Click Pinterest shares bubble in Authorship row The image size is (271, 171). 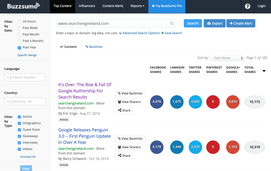213,102
